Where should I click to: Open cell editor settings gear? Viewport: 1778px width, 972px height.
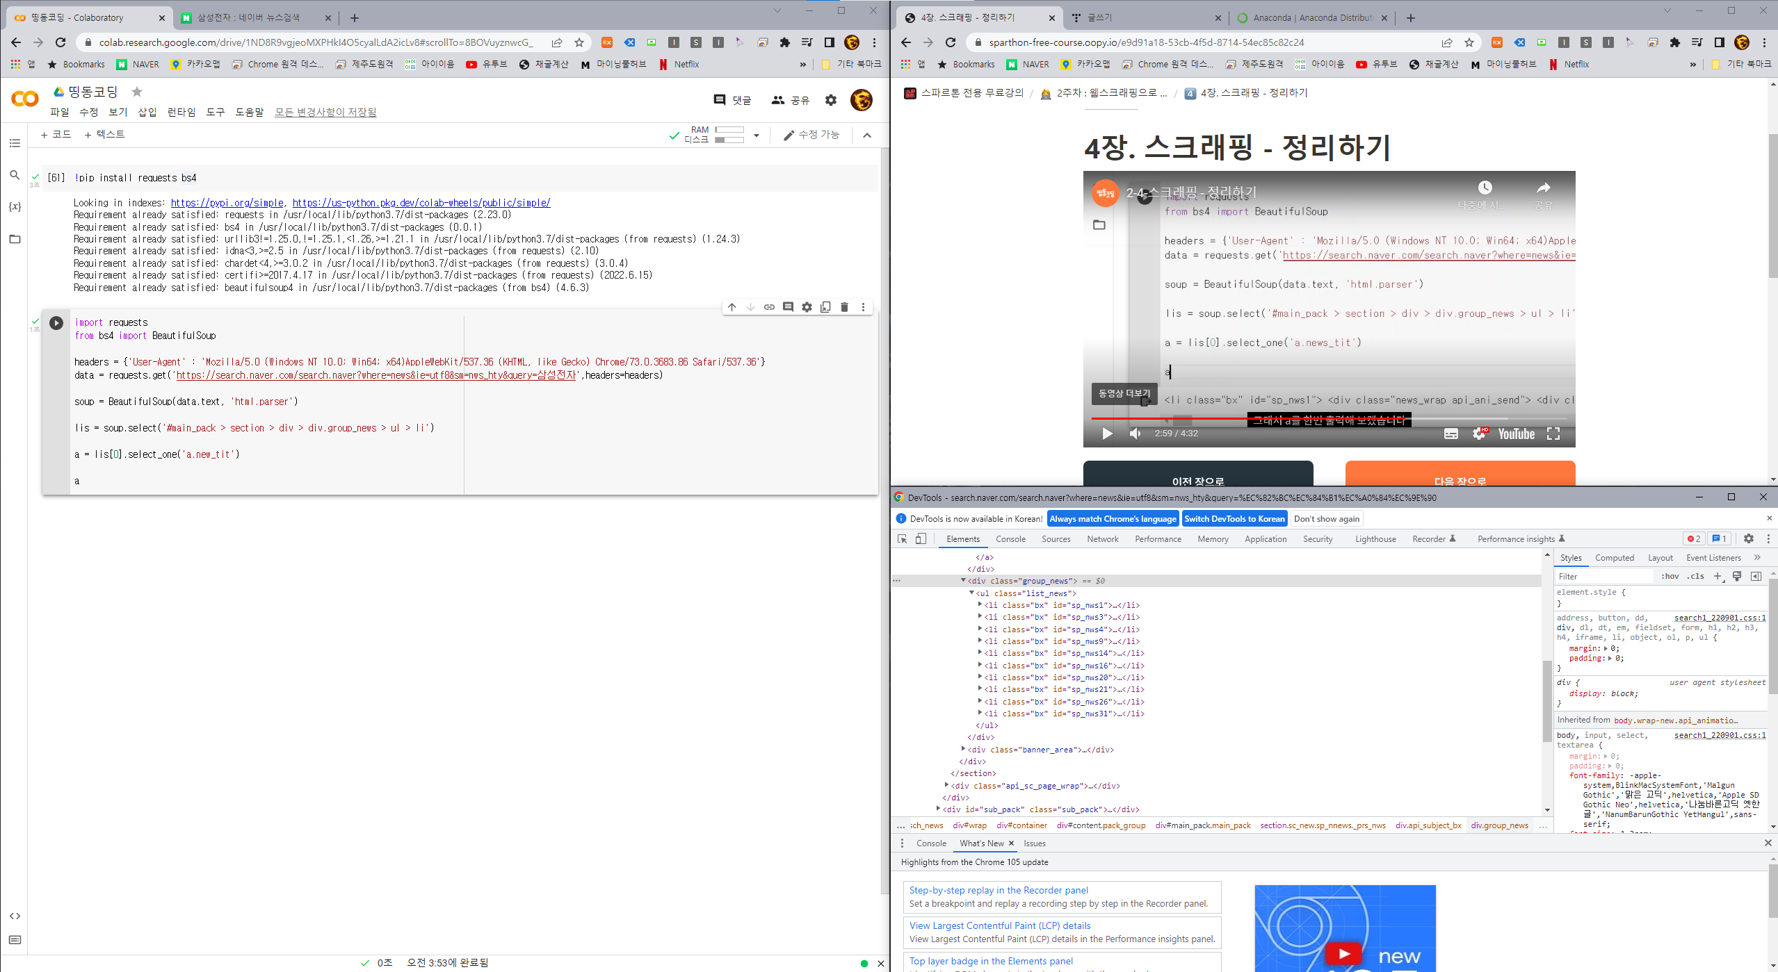[807, 307]
